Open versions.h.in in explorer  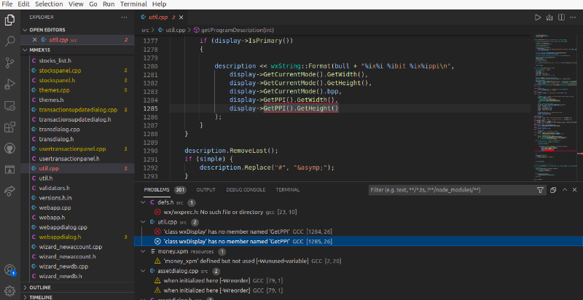tap(55, 198)
